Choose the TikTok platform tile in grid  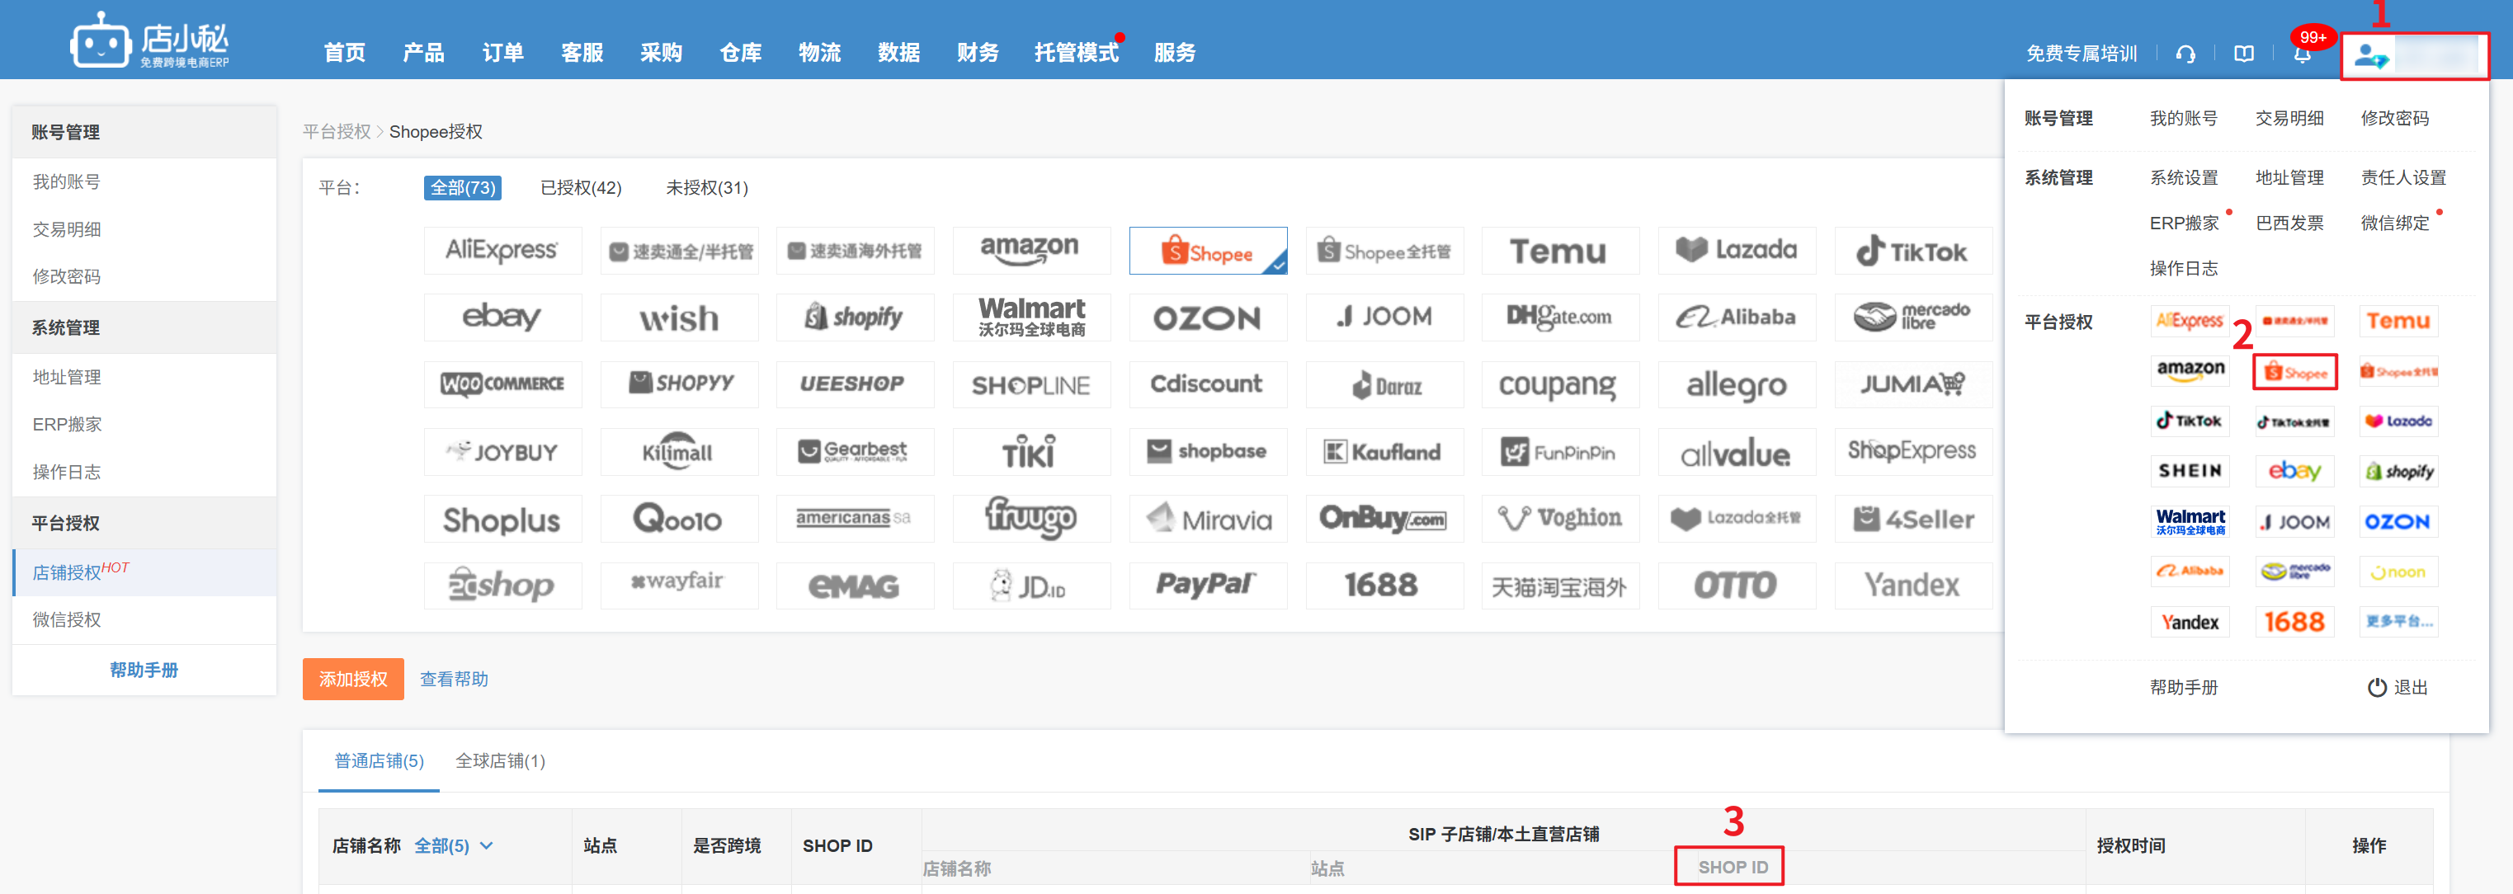point(1912,252)
